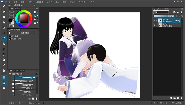This screenshot has width=185, height=105.
Task: Toggle the アンチエイリアス checkbox
Action: [10, 39]
